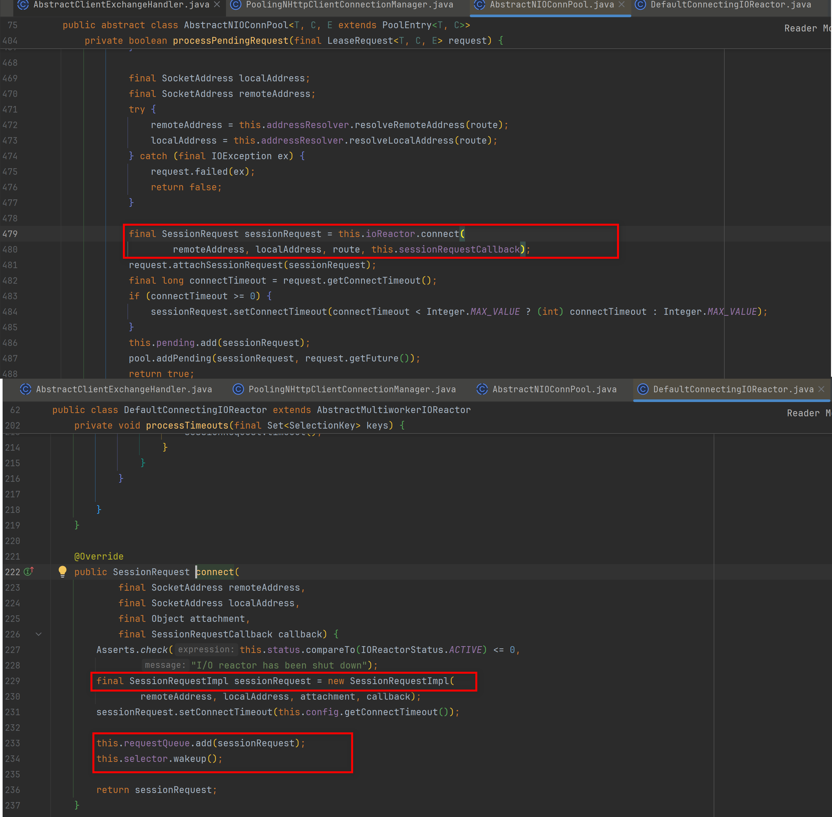
Task: Click line number 479 in the gutter
Action: pos(10,234)
